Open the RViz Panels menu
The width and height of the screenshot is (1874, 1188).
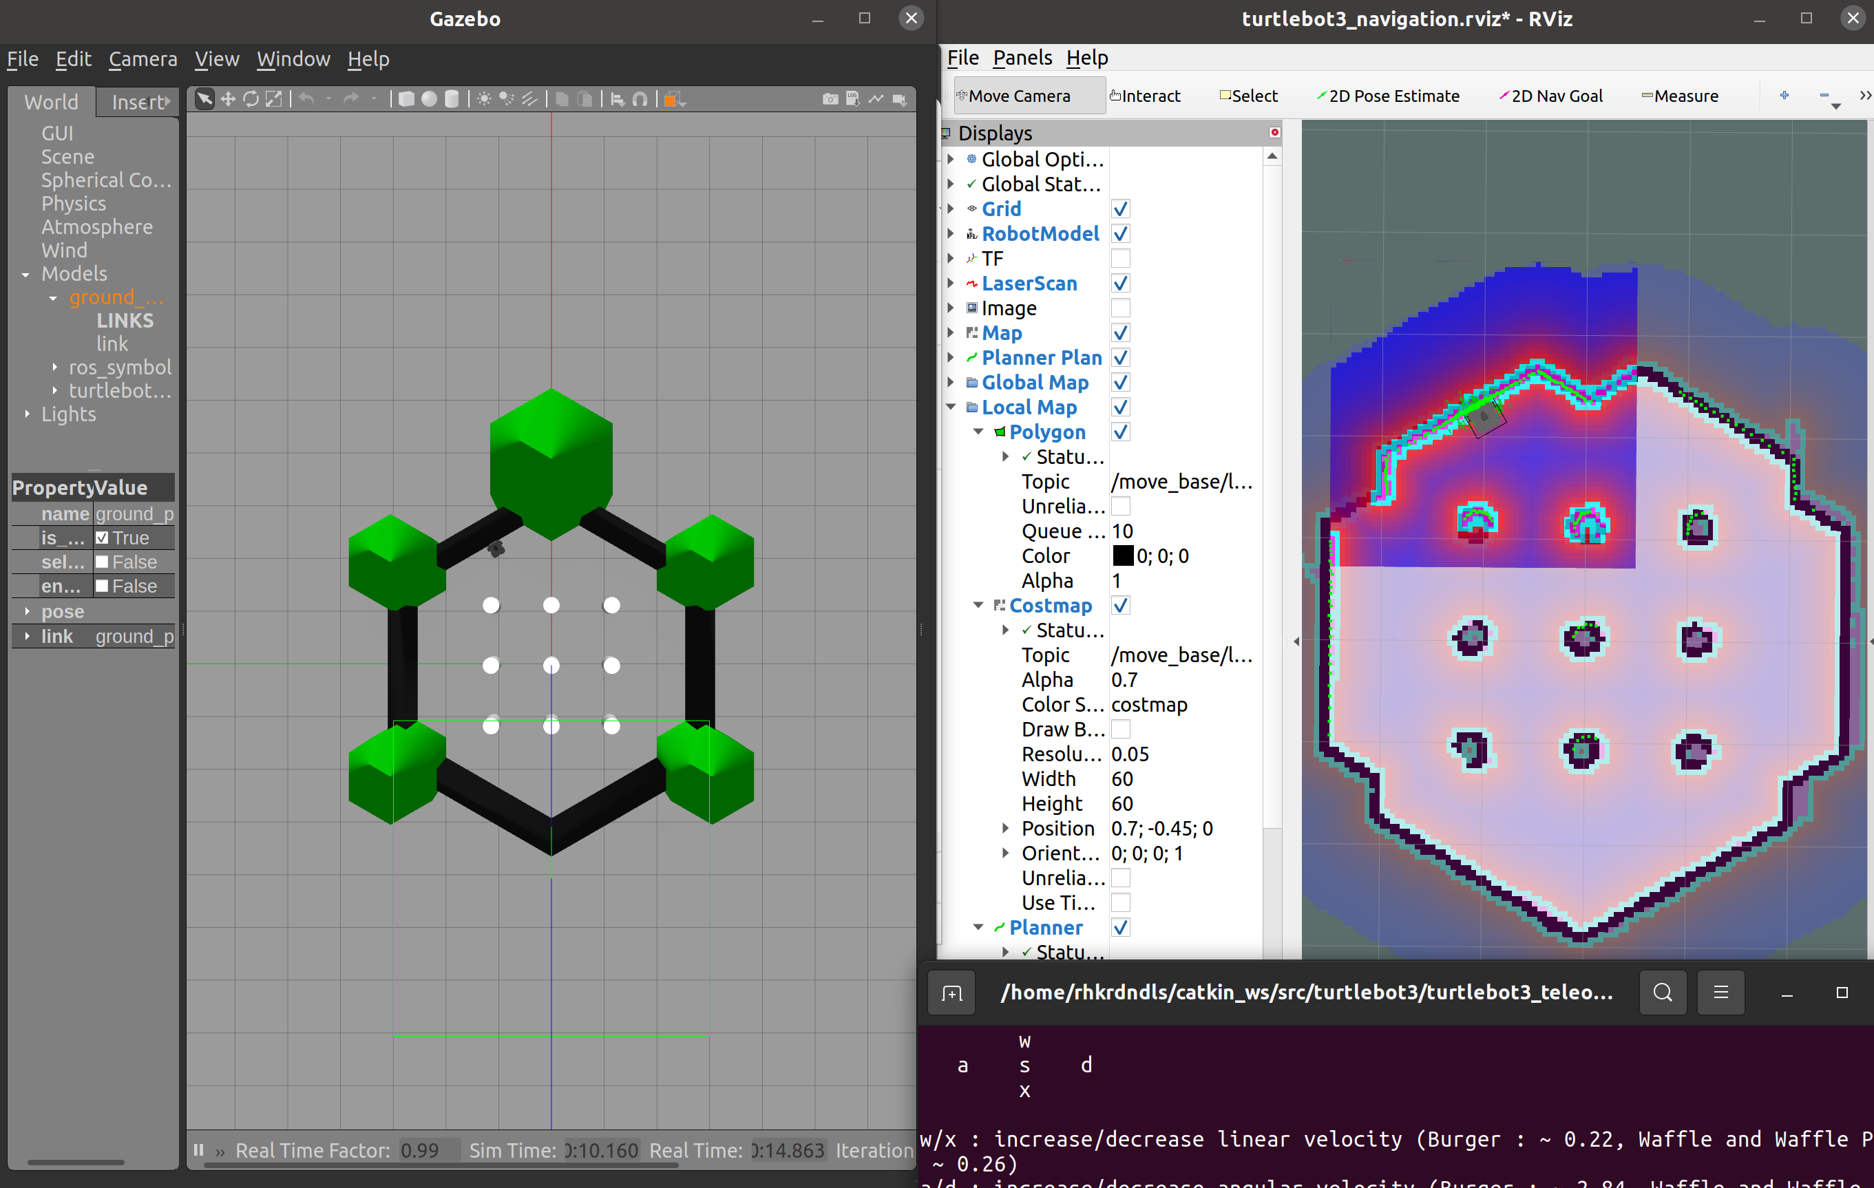click(x=1022, y=58)
